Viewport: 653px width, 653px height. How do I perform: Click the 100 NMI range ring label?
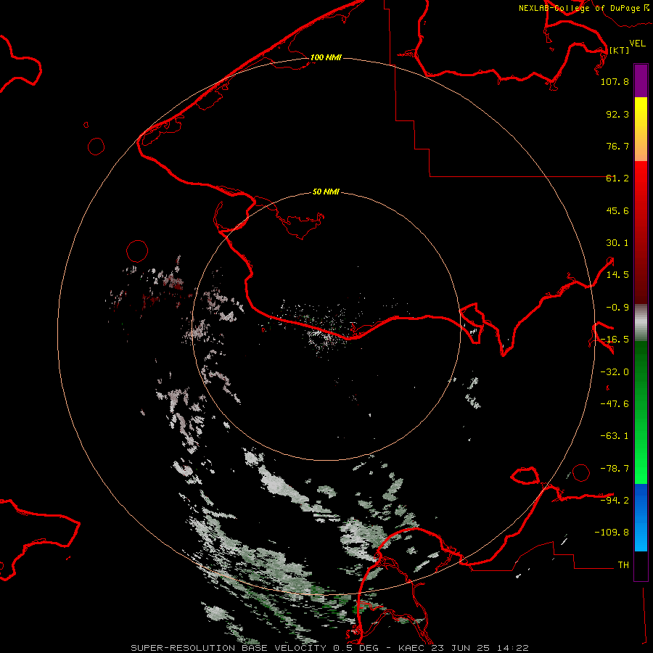(x=326, y=57)
